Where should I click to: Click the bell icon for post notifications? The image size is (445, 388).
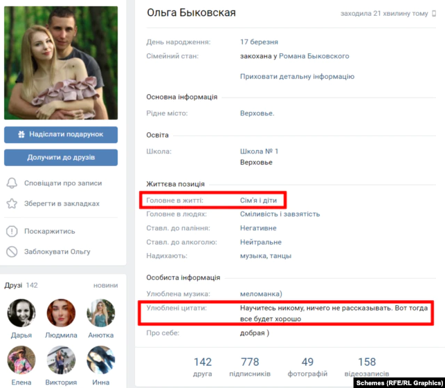(x=12, y=183)
